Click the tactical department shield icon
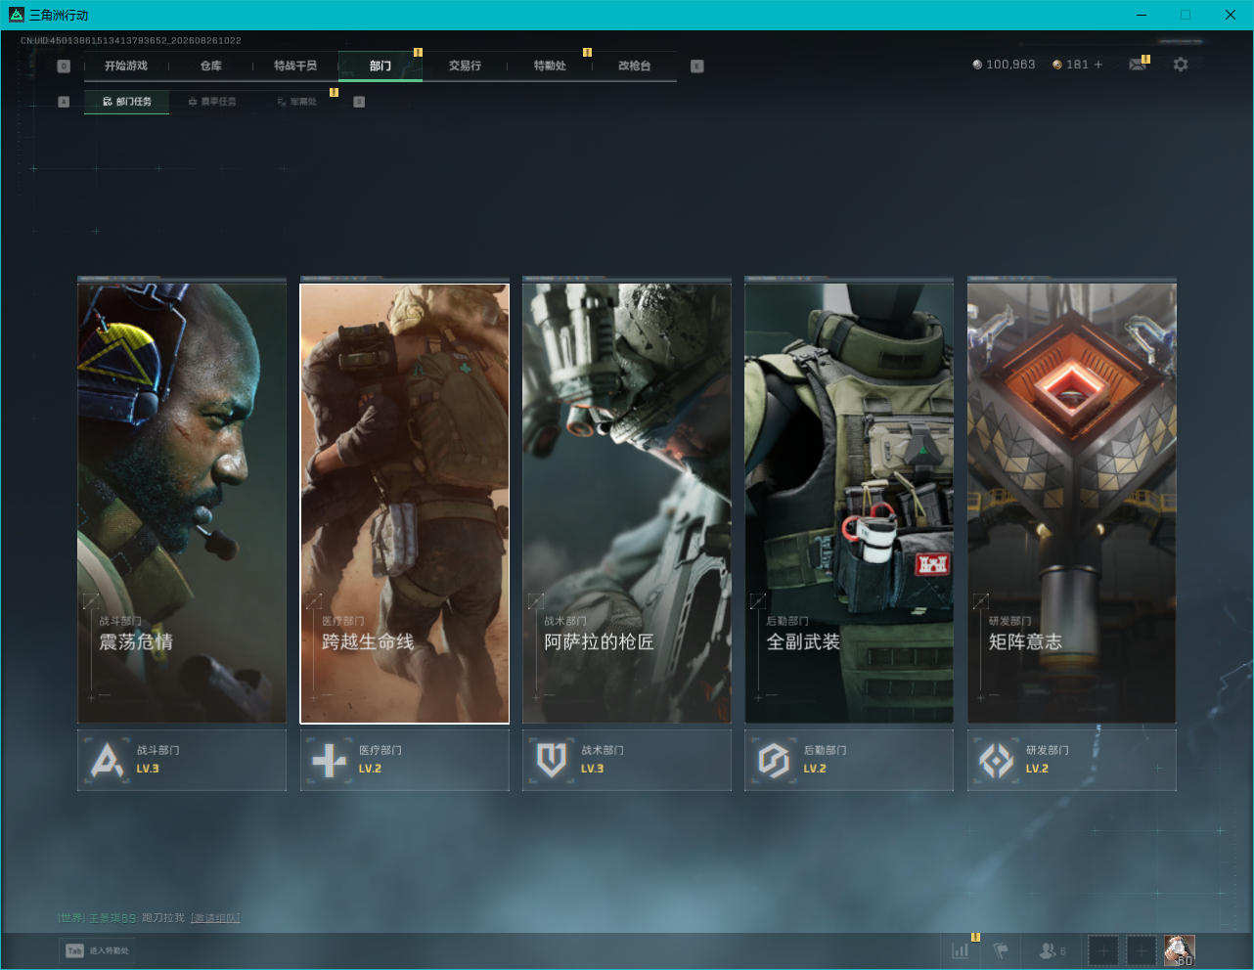 552,760
